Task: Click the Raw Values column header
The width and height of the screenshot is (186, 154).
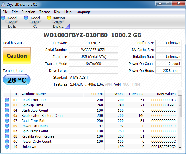Action: click(x=166, y=94)
